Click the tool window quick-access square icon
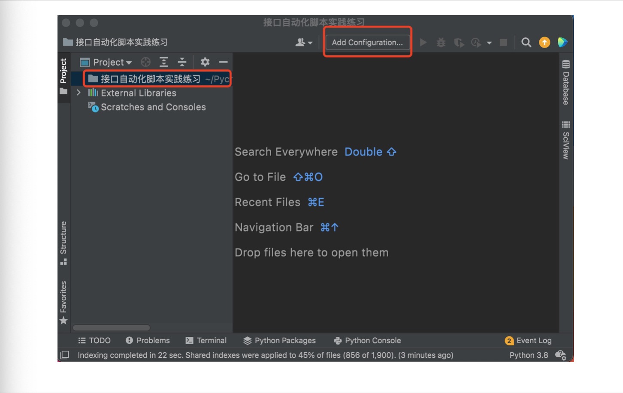This screenshot has width=623, height=393. [x=65, y=355]
